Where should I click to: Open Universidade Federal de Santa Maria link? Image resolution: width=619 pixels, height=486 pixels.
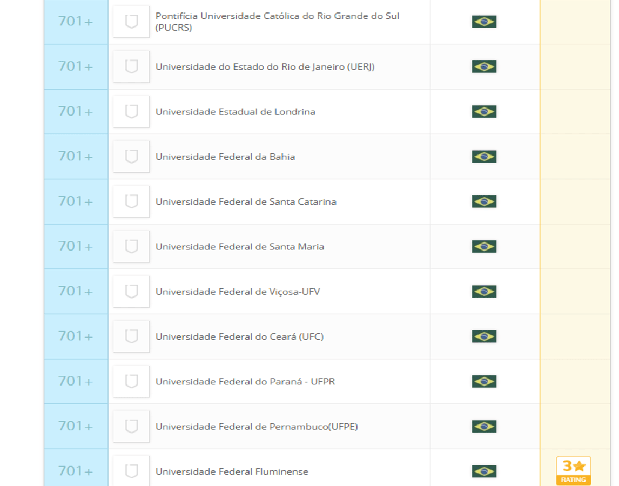pyautogui.click(x=240, y=247)
